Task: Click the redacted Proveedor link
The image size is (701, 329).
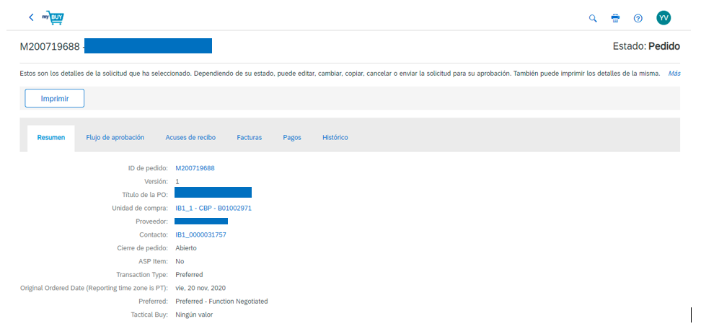Action: point(201,221)
